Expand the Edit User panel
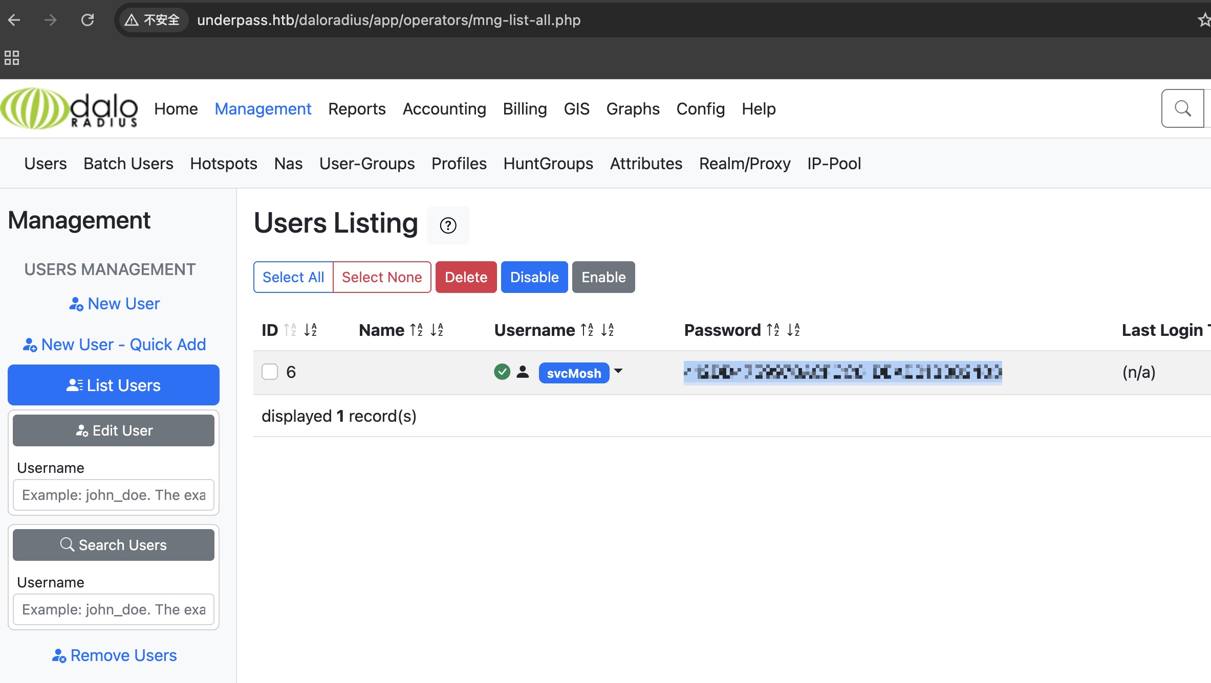 [x=114, y=430]
